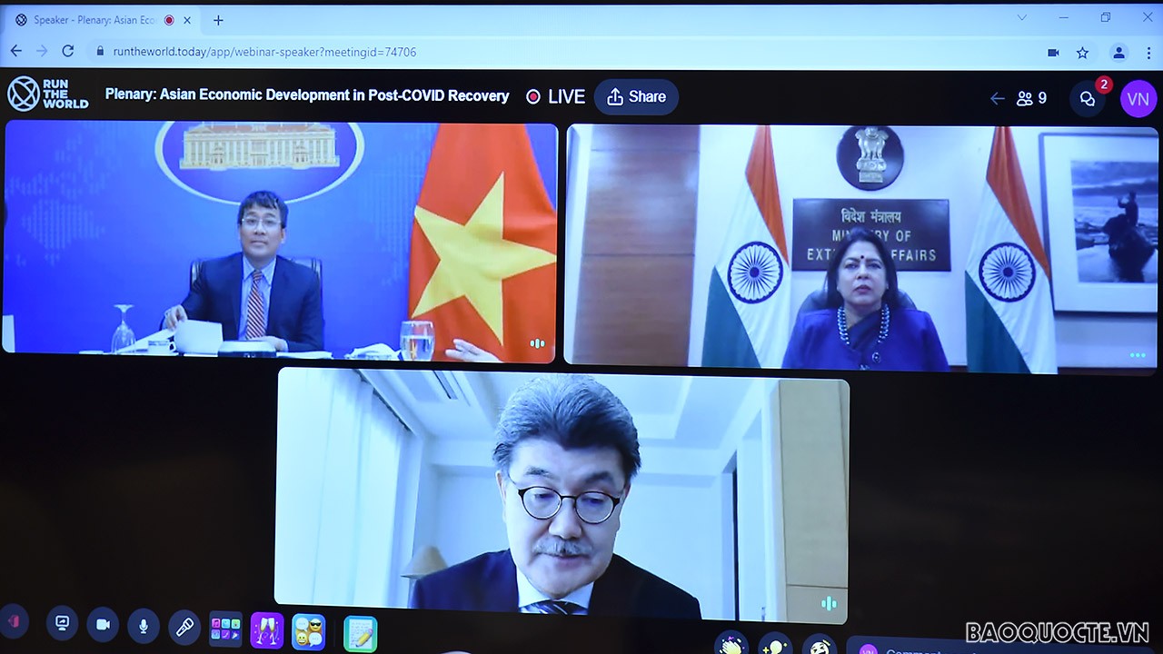This screenshot has width=1163, height=654.
Task: Send the clapping hands reaction
Action: (x=731, y=648)
